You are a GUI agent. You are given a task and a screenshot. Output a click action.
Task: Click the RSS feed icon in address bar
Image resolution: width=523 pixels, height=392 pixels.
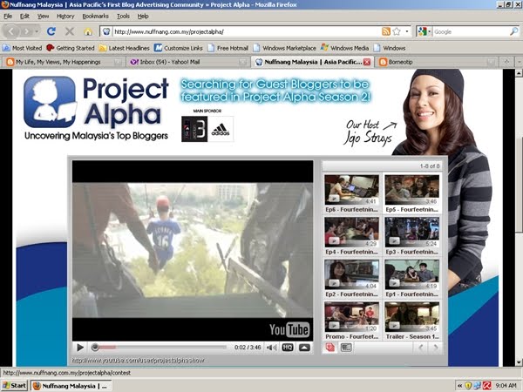click(386, 31)
